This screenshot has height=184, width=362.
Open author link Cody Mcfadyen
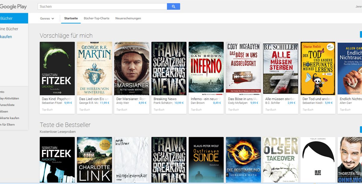tap(238, 103)
